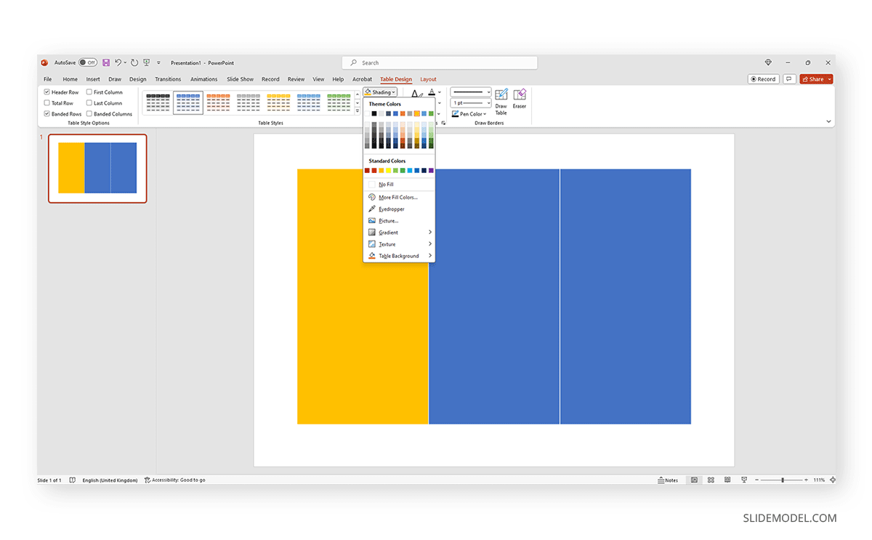
Task: Open the pen style line dropdown
Action: tap(471, 92)
